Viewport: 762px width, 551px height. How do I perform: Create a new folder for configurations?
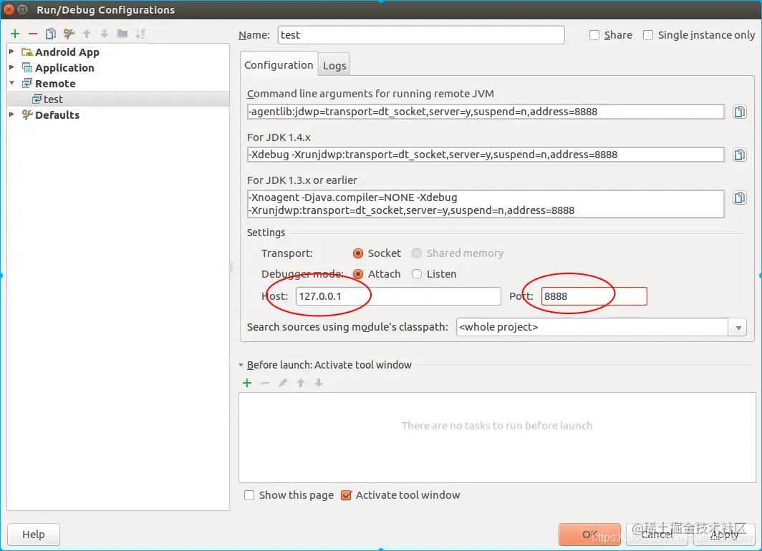122,34
